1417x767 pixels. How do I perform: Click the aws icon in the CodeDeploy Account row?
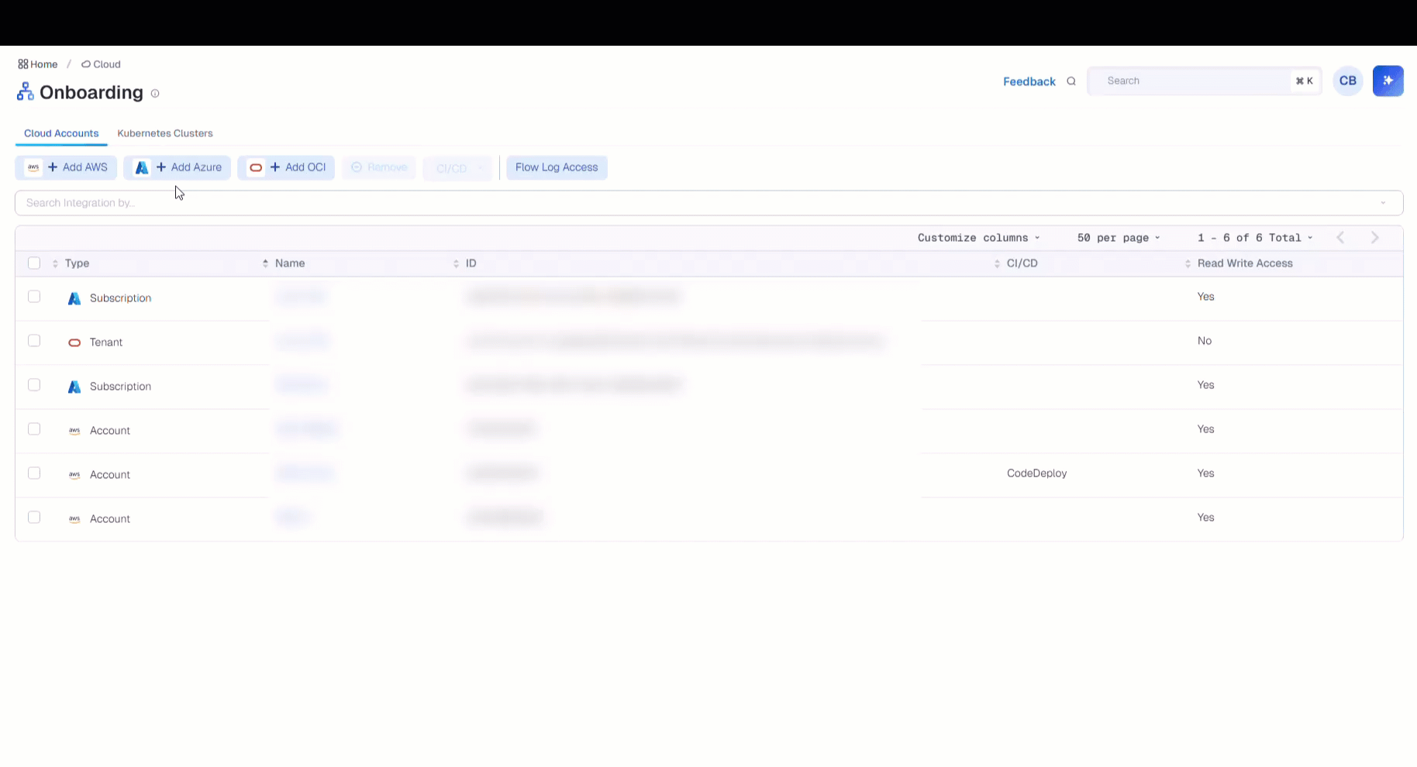(x=74, y=475)
